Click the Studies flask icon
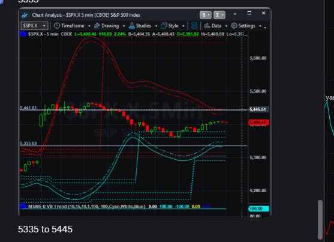334x242 pixels. 132,26
